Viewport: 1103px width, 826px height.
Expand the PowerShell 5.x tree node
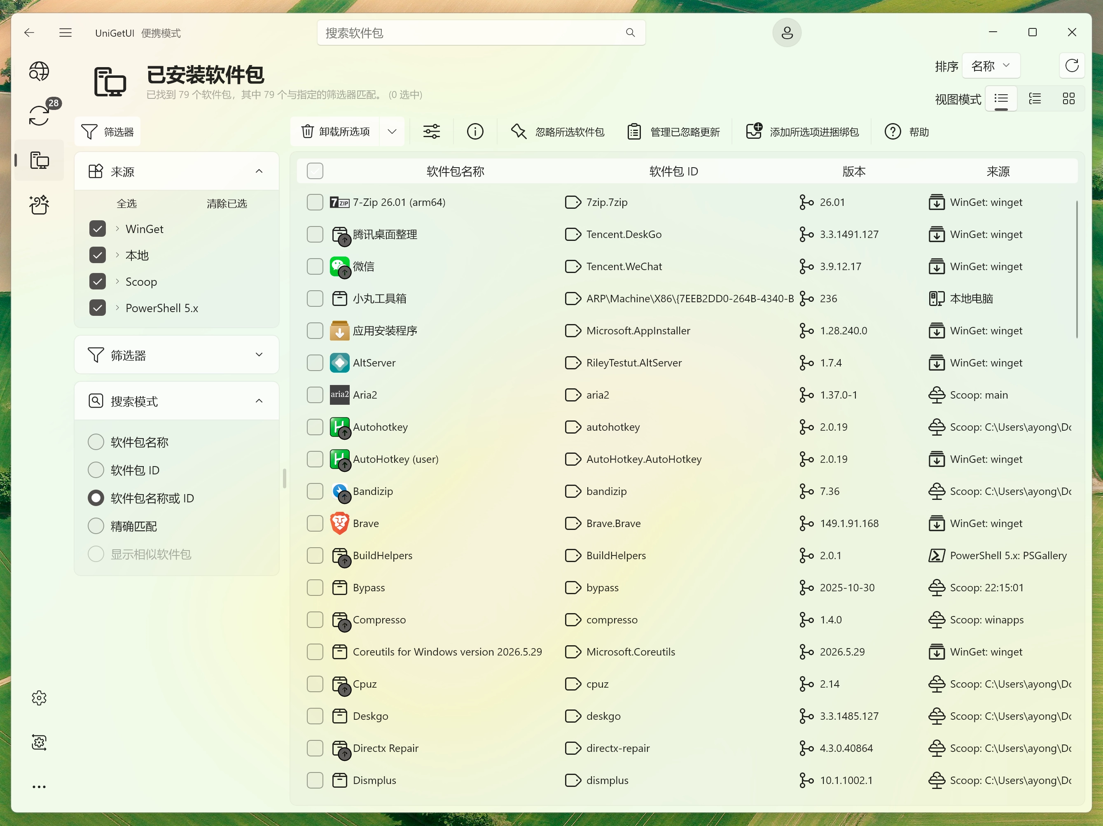point(117,308)
